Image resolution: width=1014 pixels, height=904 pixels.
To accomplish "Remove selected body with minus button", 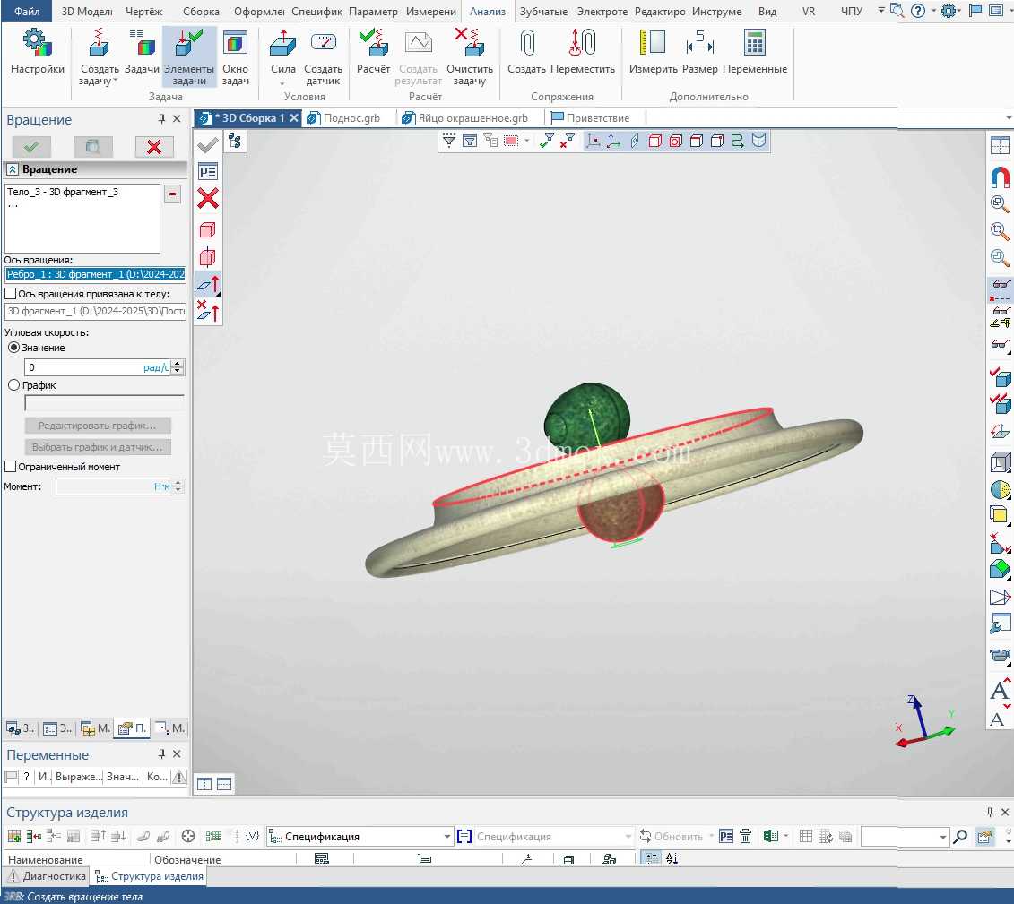I will [x=173, y=194].
